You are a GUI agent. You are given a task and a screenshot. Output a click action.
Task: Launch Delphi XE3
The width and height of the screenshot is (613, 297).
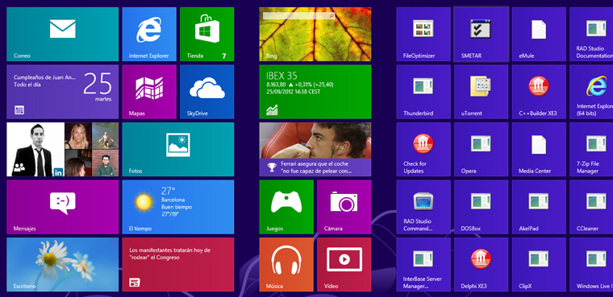point(482,265)
